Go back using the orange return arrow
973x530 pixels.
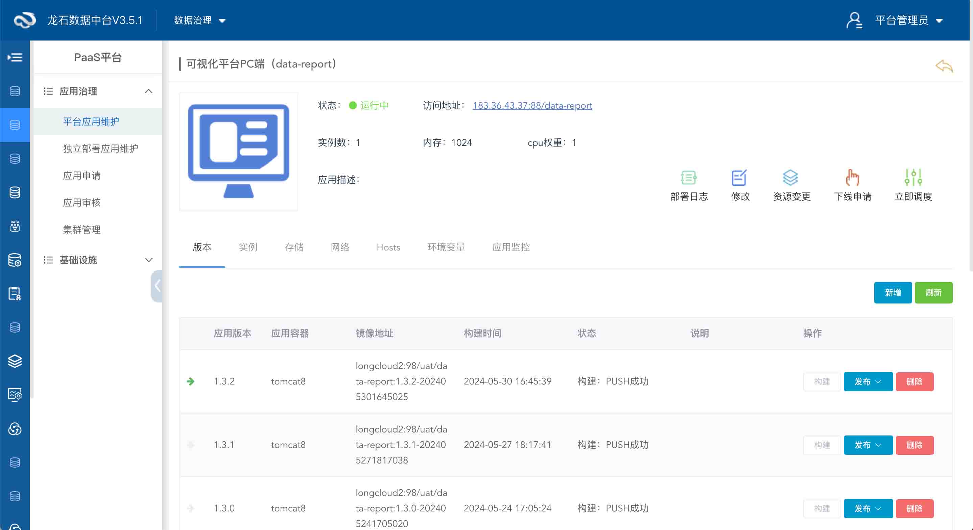[x=944, y=66]
